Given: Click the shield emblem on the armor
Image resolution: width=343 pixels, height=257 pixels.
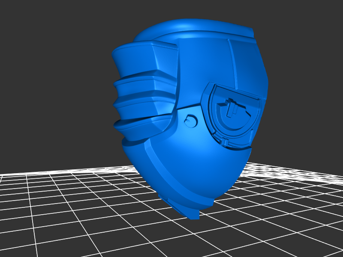Looking at the screenshot, I should pos(232,113).
